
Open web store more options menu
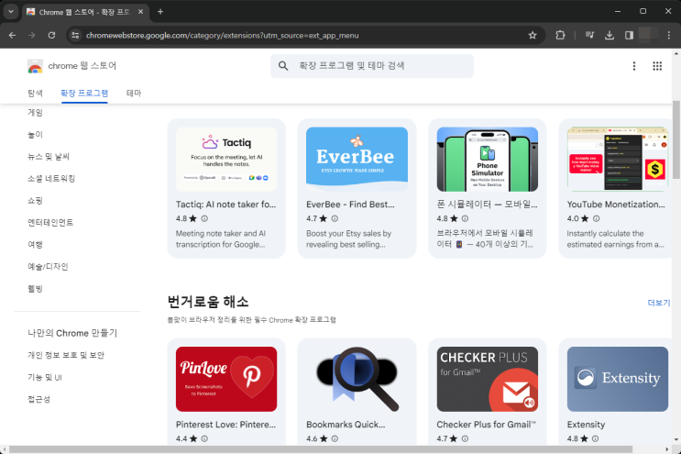point(634,66)
